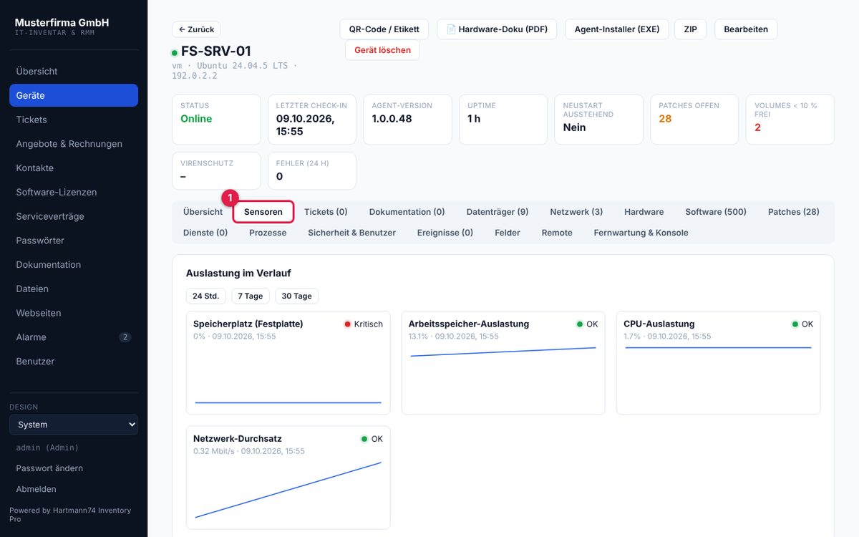Open the Hardware tab

coord(644,212)
